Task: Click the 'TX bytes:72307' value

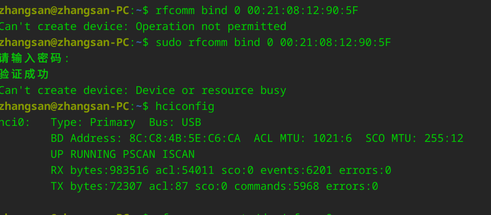Action: (x=96, y=186)
